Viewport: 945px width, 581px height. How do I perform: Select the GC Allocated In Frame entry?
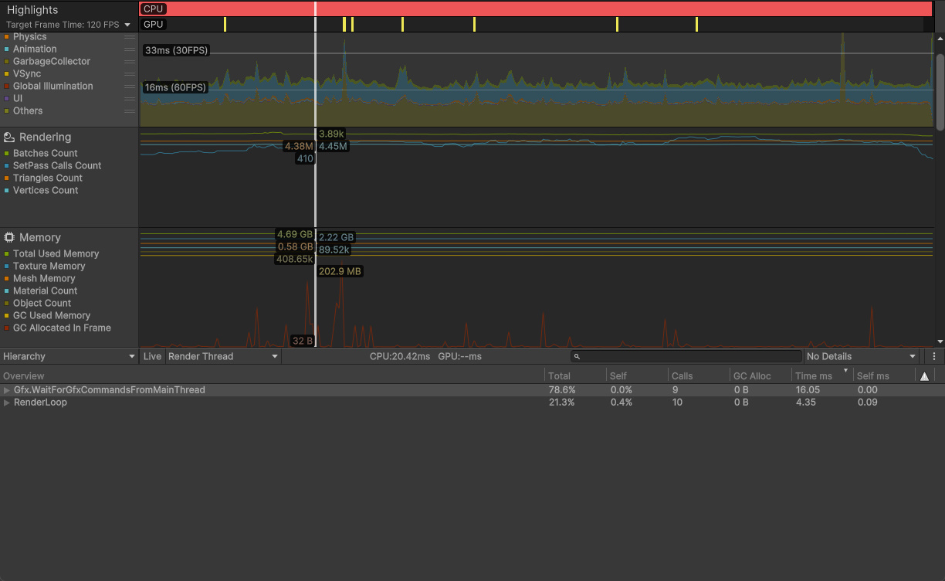(x=62, y=328)
